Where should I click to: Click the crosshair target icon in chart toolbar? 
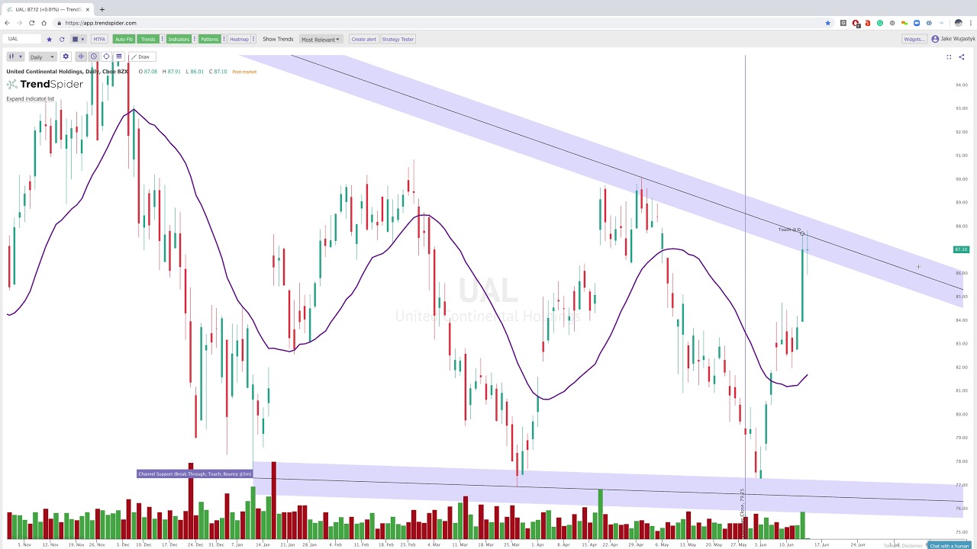(x=106, y=56)
